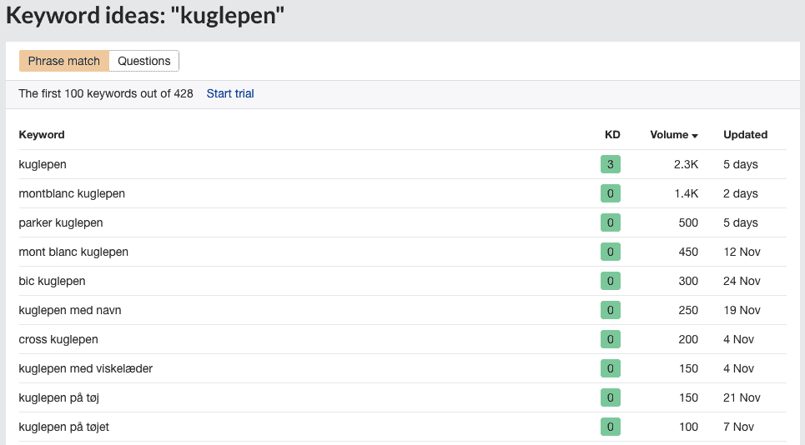Click the KD badge for mont blanc kuglepen

(x=611, y=252)
